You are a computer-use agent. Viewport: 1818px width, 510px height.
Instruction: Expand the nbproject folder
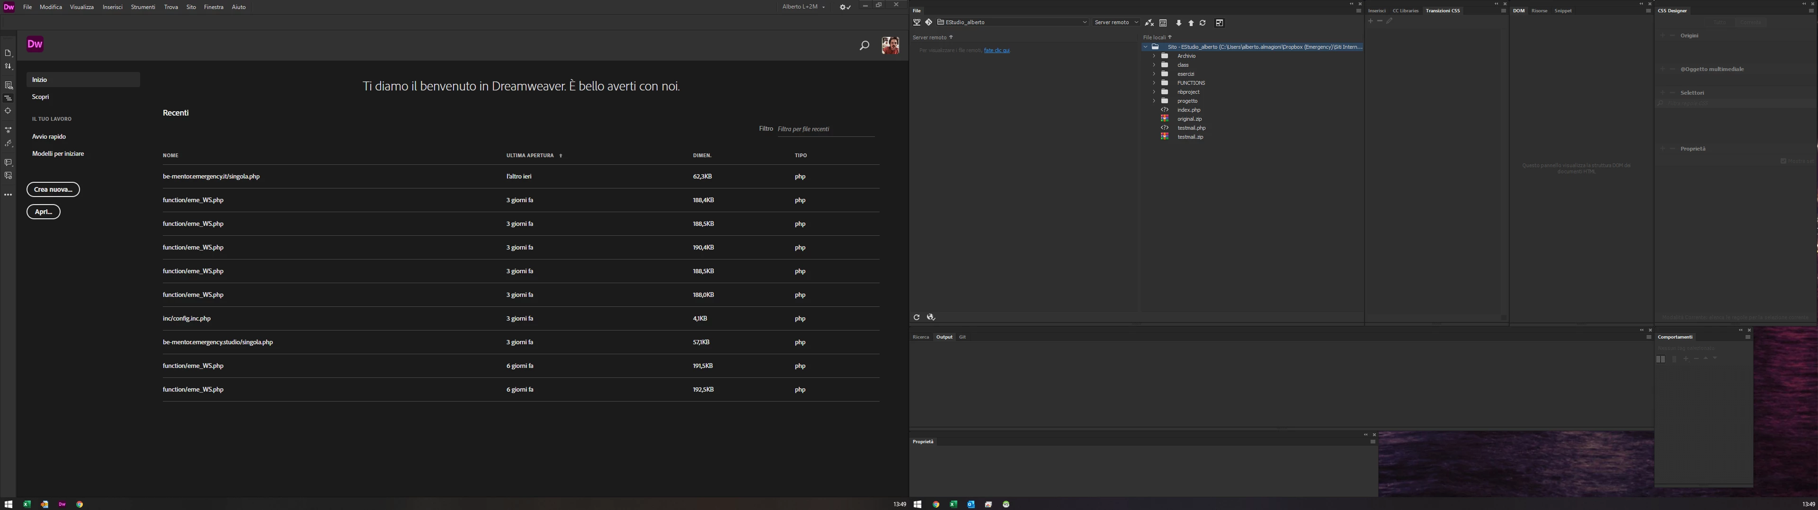(1155, 92)
